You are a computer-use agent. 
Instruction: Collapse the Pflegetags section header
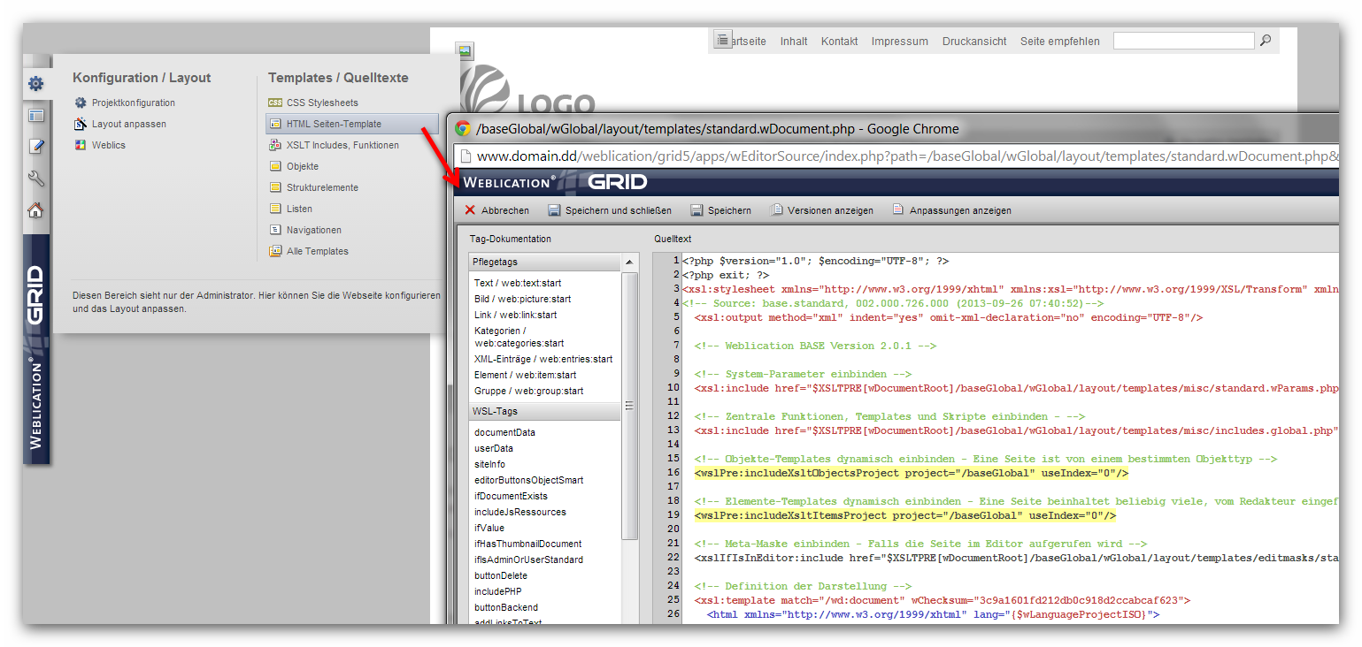click(545, 263)
